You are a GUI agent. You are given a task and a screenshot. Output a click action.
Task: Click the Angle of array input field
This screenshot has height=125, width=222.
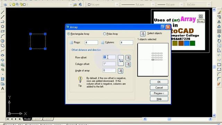(109, 70)
